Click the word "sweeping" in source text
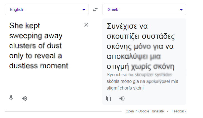The width and height of the screenshot is (203, 118). pos(26,36)
